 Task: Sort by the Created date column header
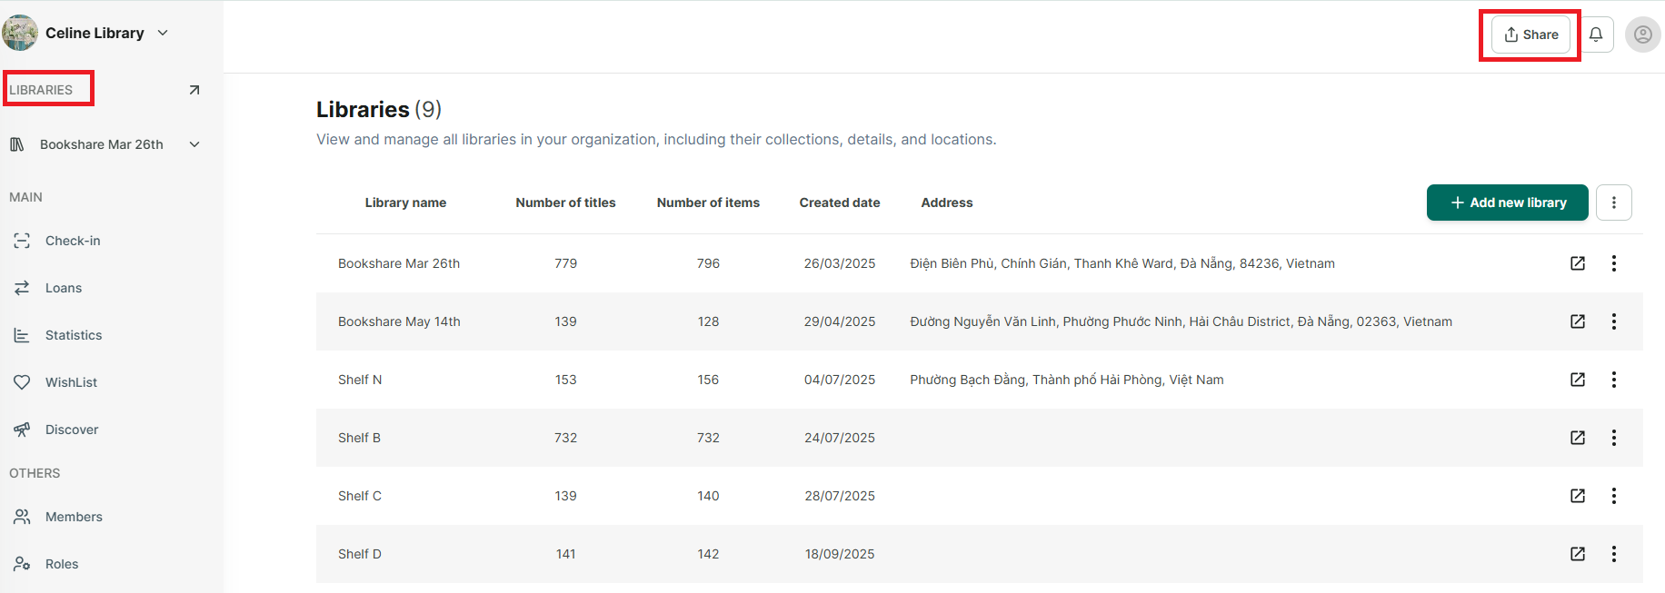click(x=840, y=203)
